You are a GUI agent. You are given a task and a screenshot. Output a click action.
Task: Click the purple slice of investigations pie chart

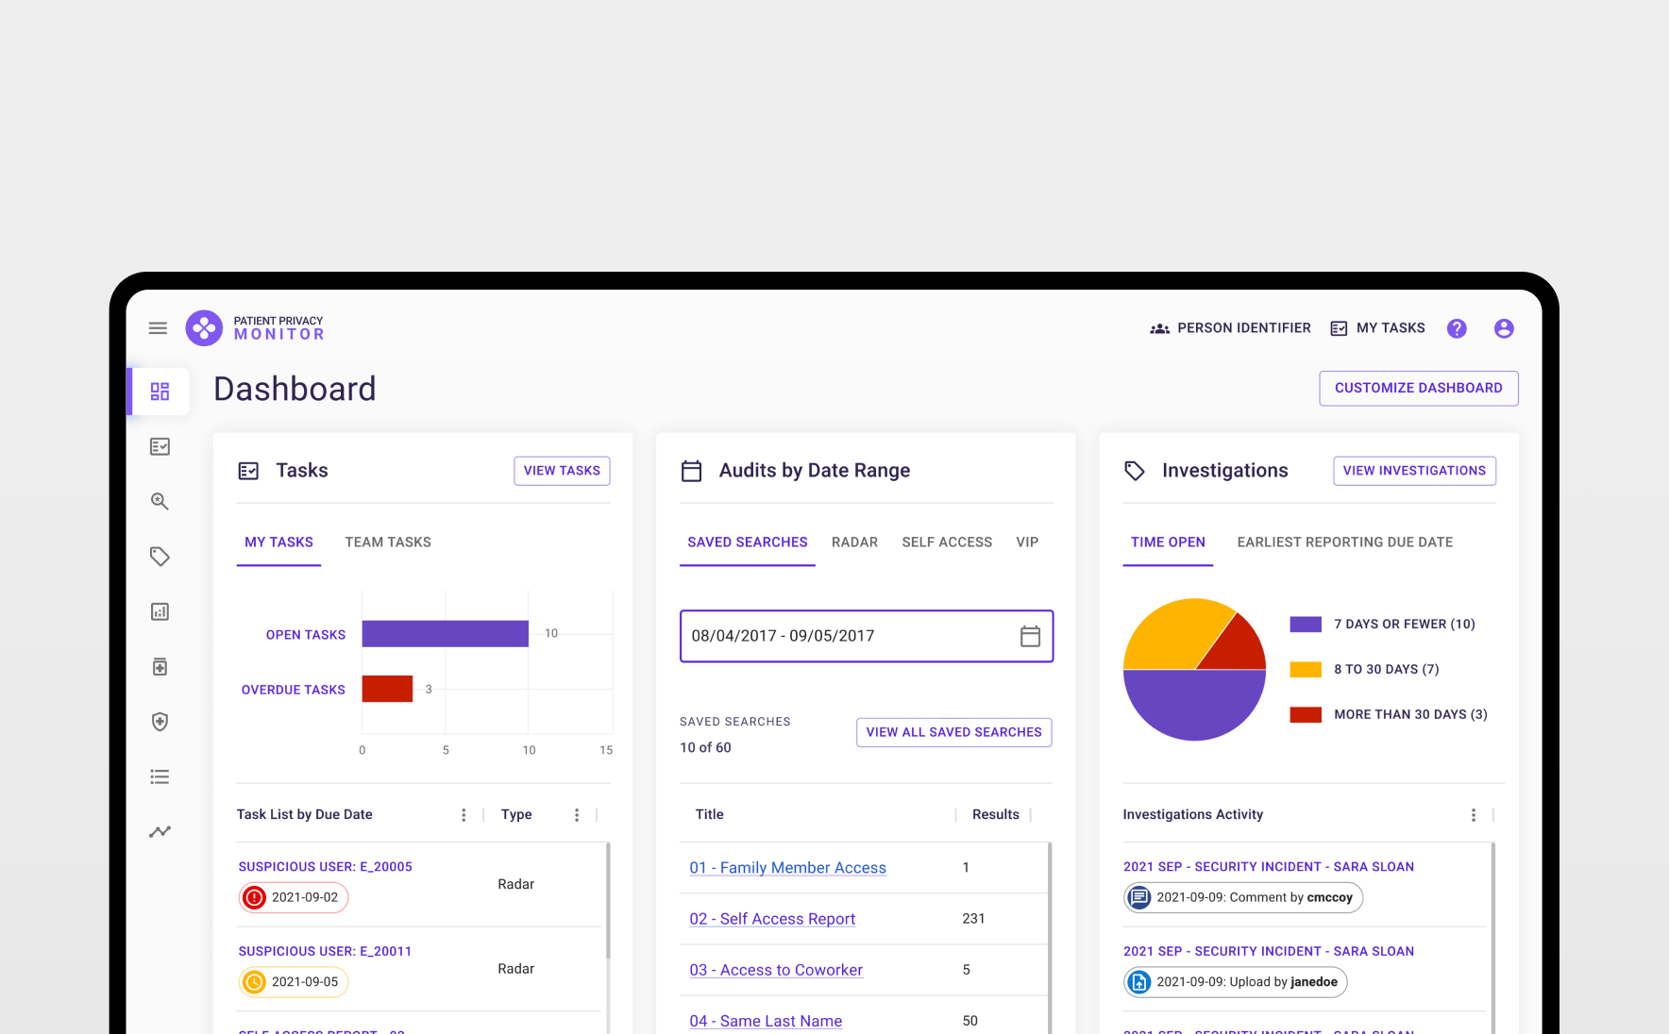[x=1194, y=706]
